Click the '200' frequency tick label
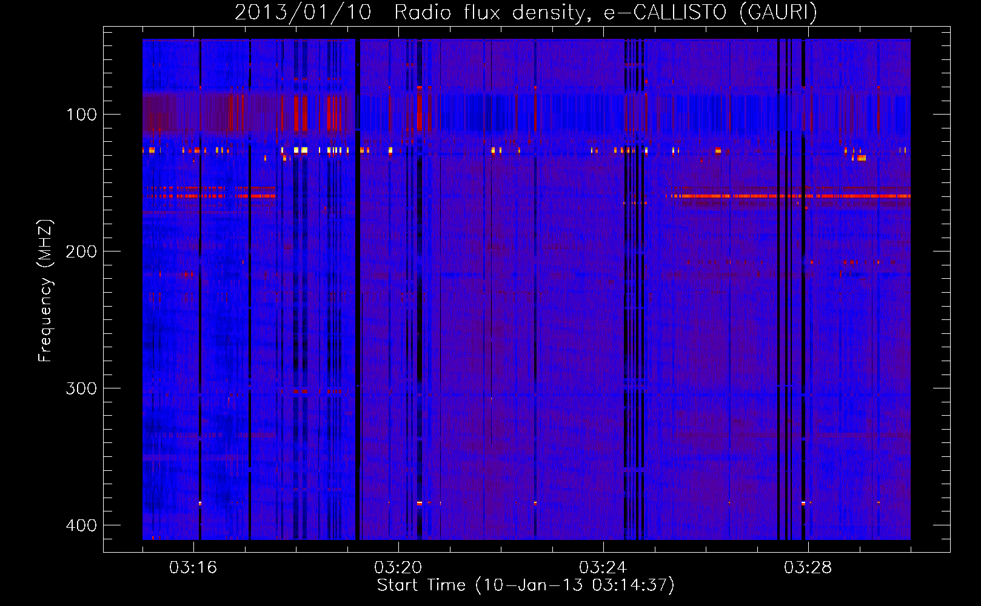Image resolution: width=981 pixels, height=606 pixels. [81, 251]
